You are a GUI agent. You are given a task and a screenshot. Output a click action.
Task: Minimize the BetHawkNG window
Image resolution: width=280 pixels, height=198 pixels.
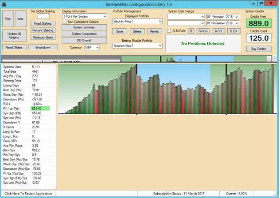coord(253,4)
